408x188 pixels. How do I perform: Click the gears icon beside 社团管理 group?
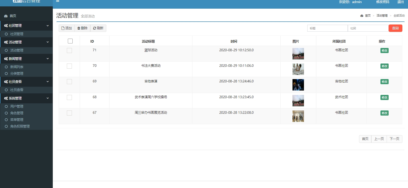click(x=6, y=26)
